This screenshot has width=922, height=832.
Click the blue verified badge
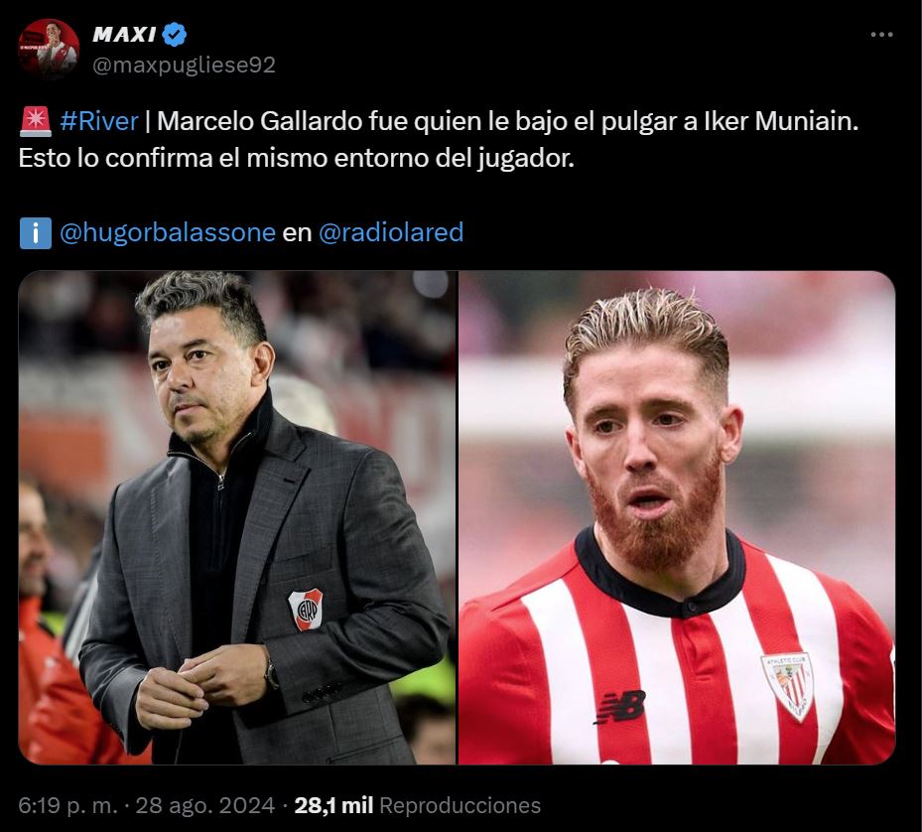point(174,35)
